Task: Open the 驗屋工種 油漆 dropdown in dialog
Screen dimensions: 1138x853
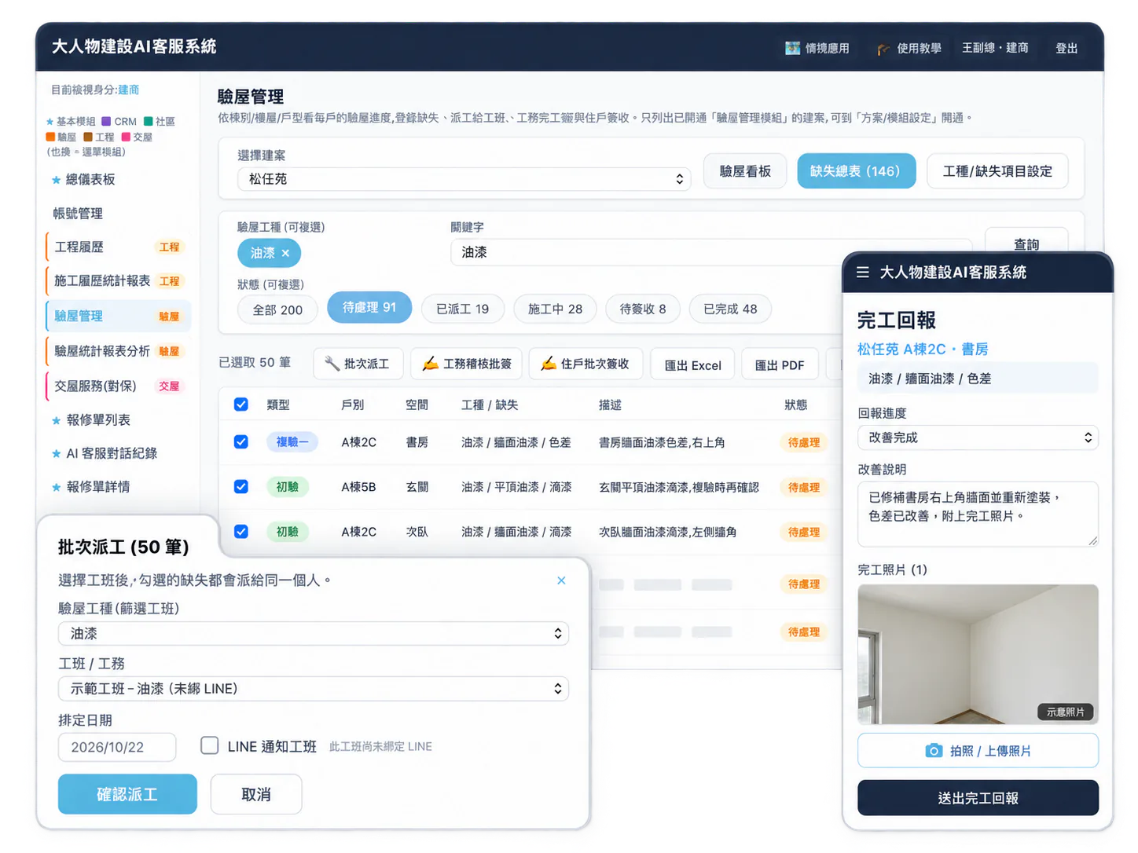Action: (x=314, y=633)
